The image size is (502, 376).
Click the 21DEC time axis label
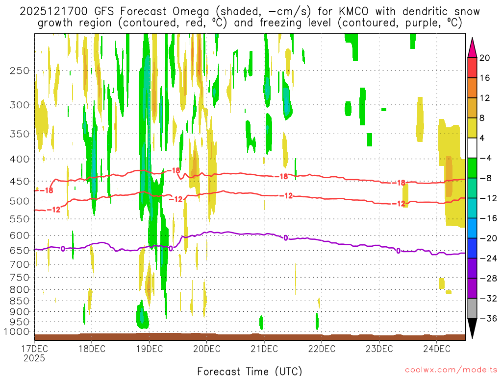(264, 349)
